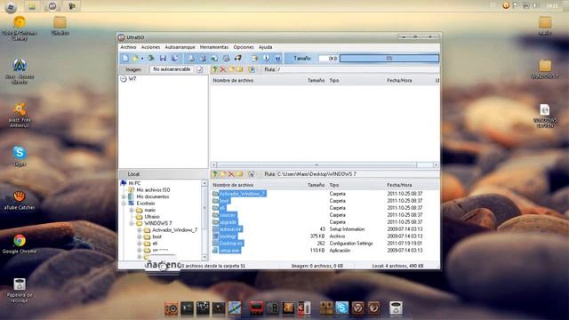Open the Acciones menu

[150, 47]
